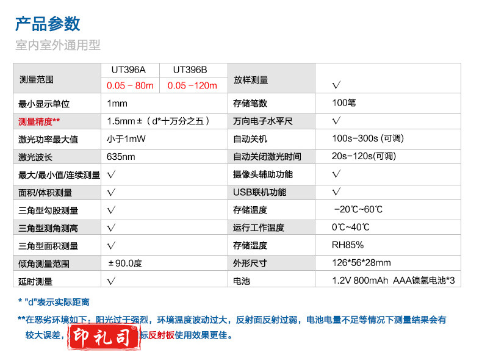The width and height of the screenshot is (482, 355).
Task: Click the red 测量精度** label
Action: coord(39,121)
